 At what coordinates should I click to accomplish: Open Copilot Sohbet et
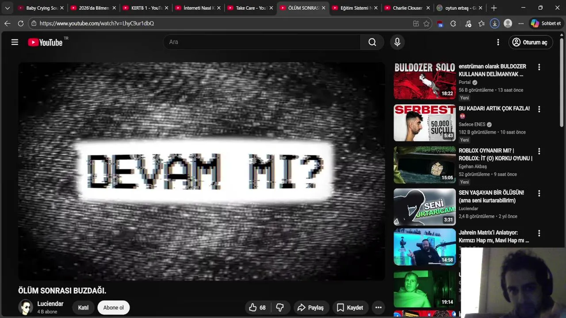pyautogui.click(x=546, y=23)
